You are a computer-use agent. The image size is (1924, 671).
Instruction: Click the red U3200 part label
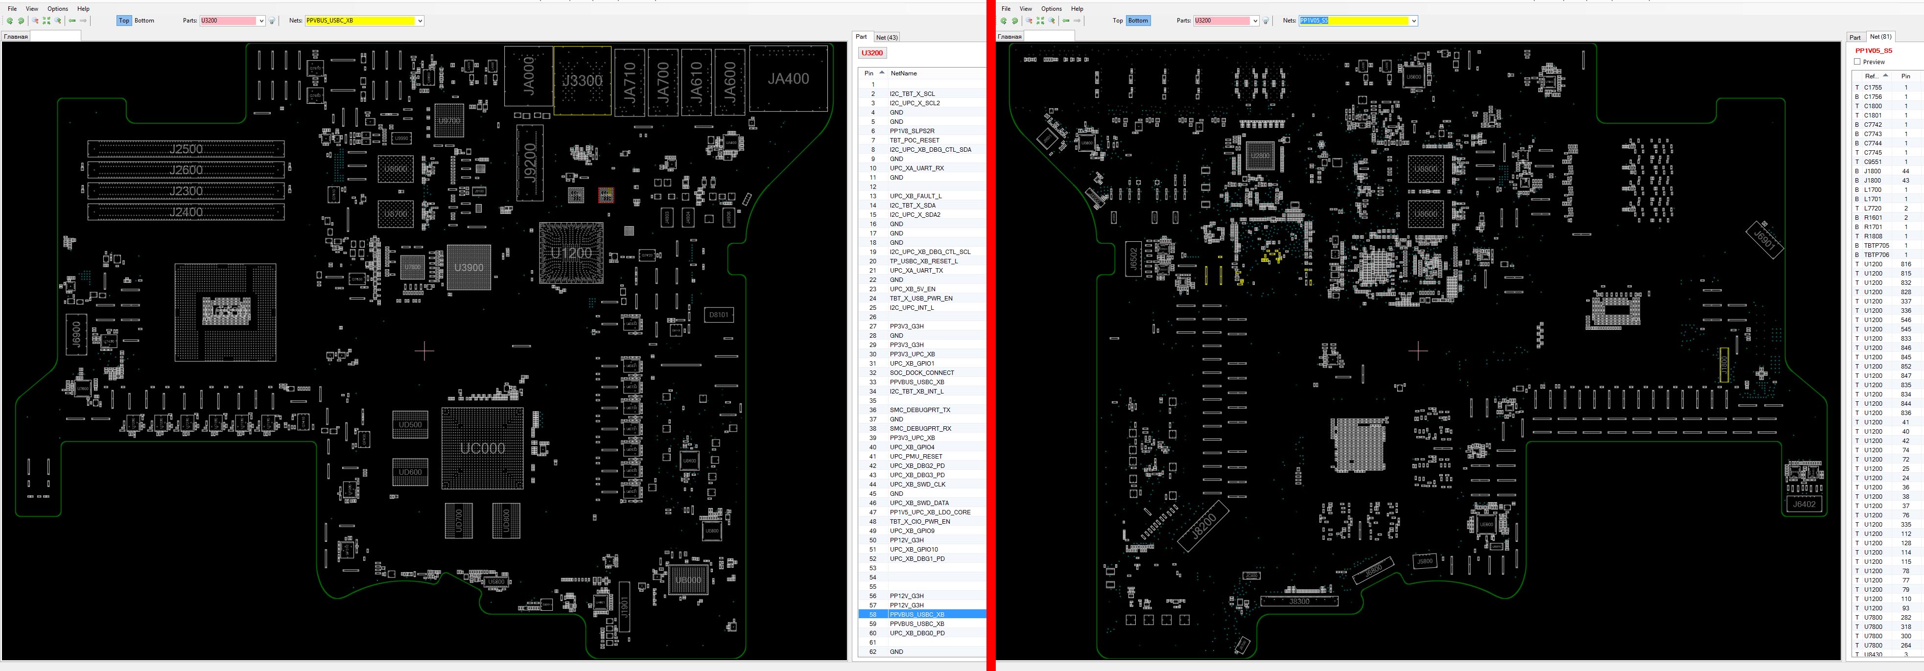[871, 53]
